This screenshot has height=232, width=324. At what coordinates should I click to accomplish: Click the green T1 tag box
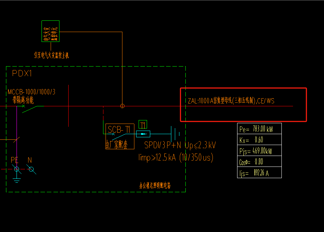143,125
